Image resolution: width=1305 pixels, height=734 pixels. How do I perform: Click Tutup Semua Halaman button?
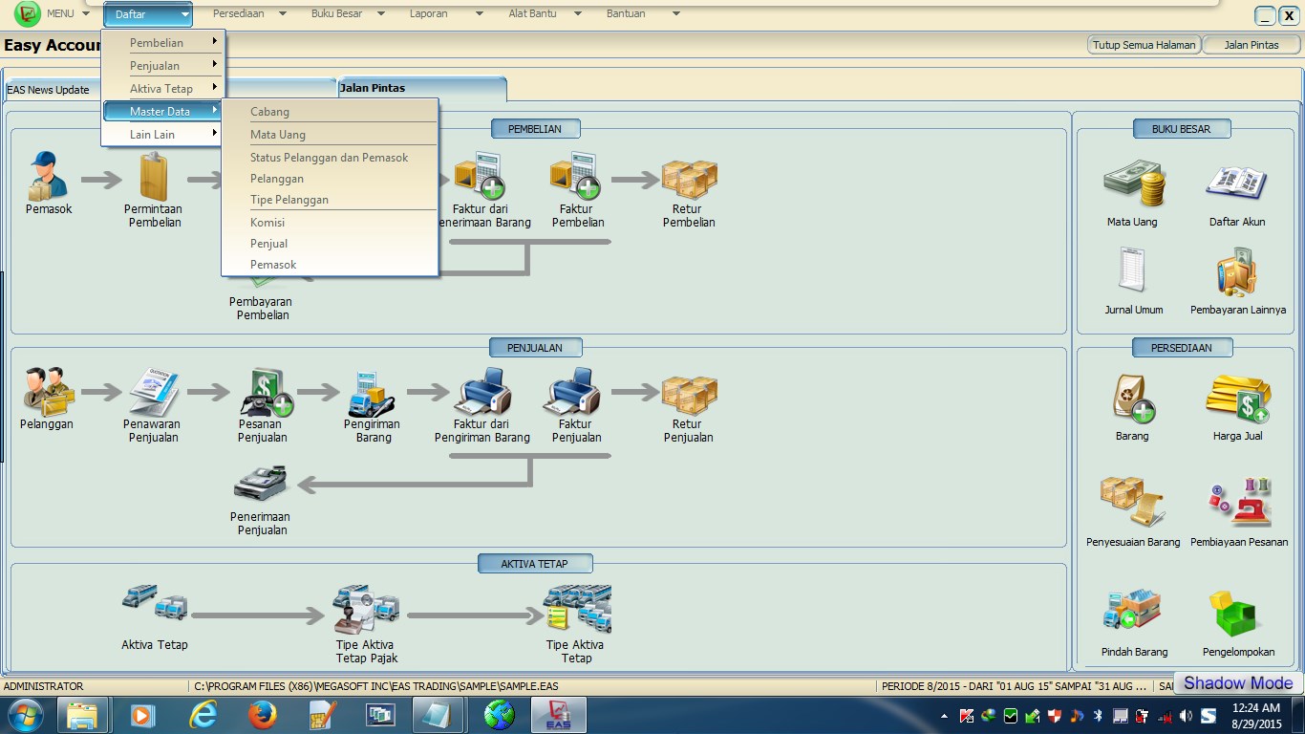tap(1144, 45)
